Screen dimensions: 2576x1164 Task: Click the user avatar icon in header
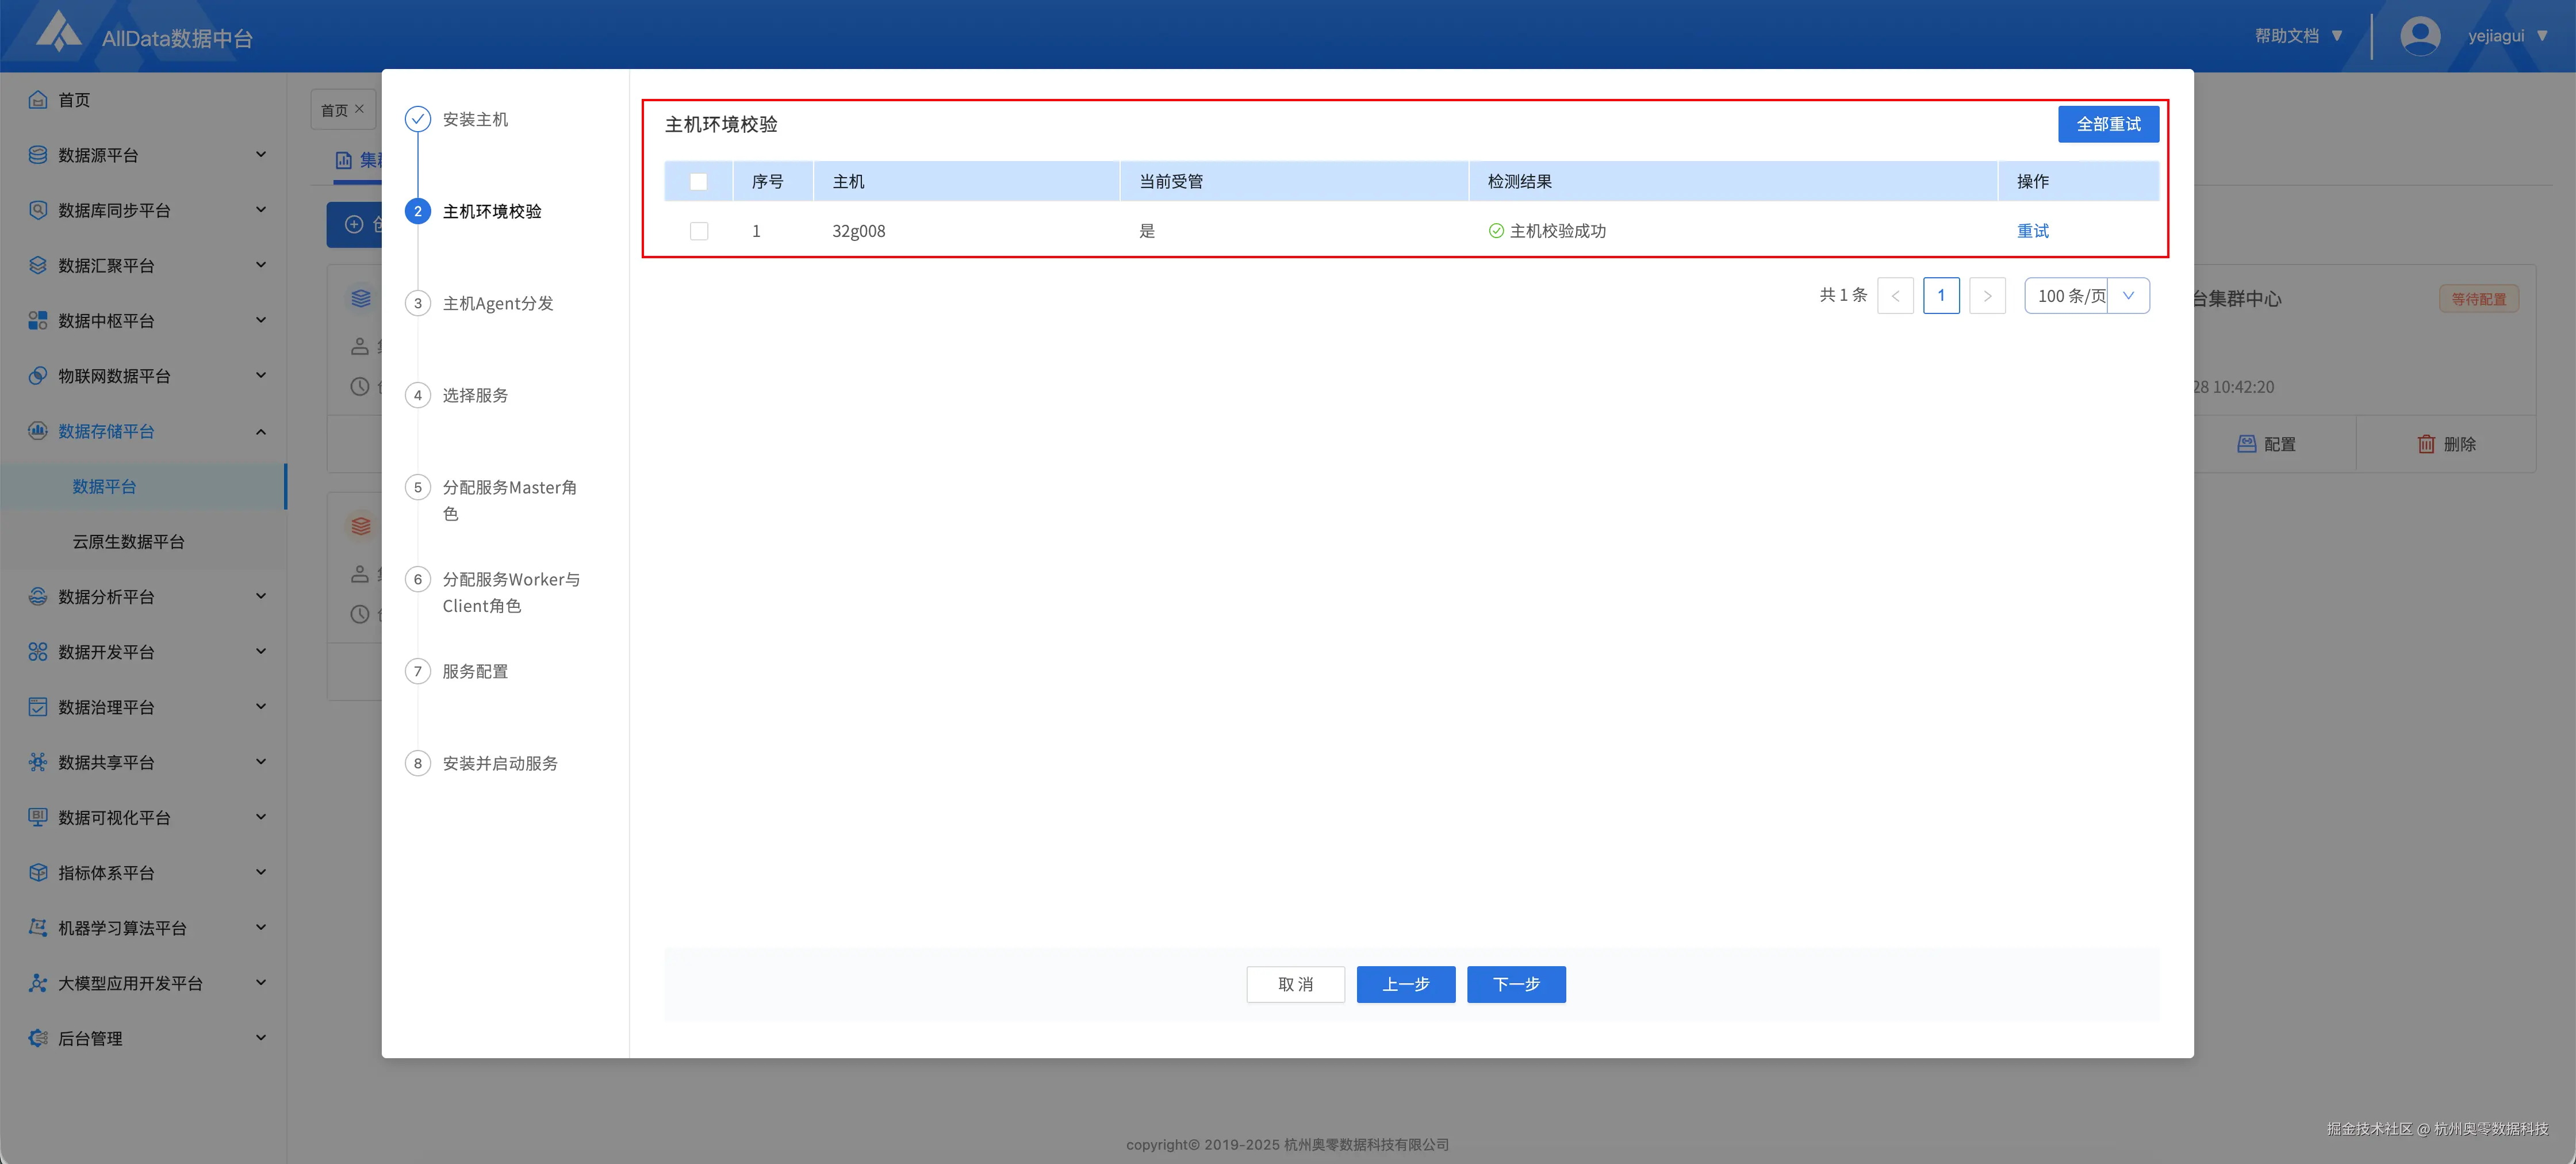click(x=2419, y=36)
